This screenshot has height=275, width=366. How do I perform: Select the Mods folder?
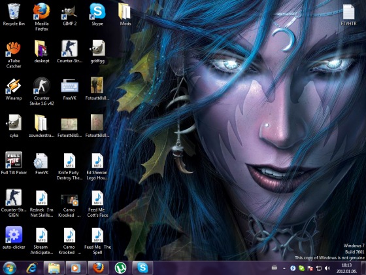[125, 14]
